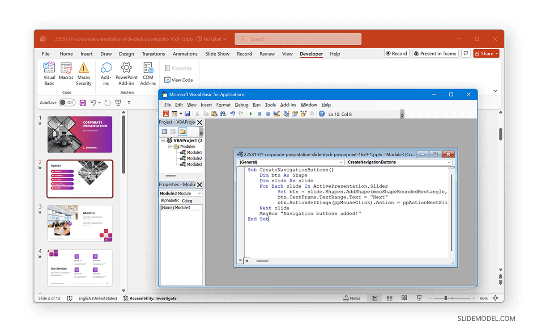Toggle AutoSave off switch to on

[x=67, y=102]
